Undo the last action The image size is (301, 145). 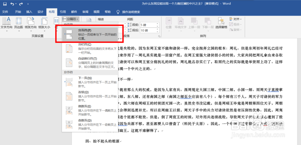12,4
